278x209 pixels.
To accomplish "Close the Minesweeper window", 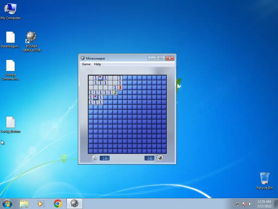I will tap(170, 59).
